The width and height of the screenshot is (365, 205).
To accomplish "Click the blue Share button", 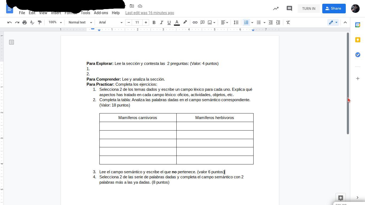I will coord(334,9).
